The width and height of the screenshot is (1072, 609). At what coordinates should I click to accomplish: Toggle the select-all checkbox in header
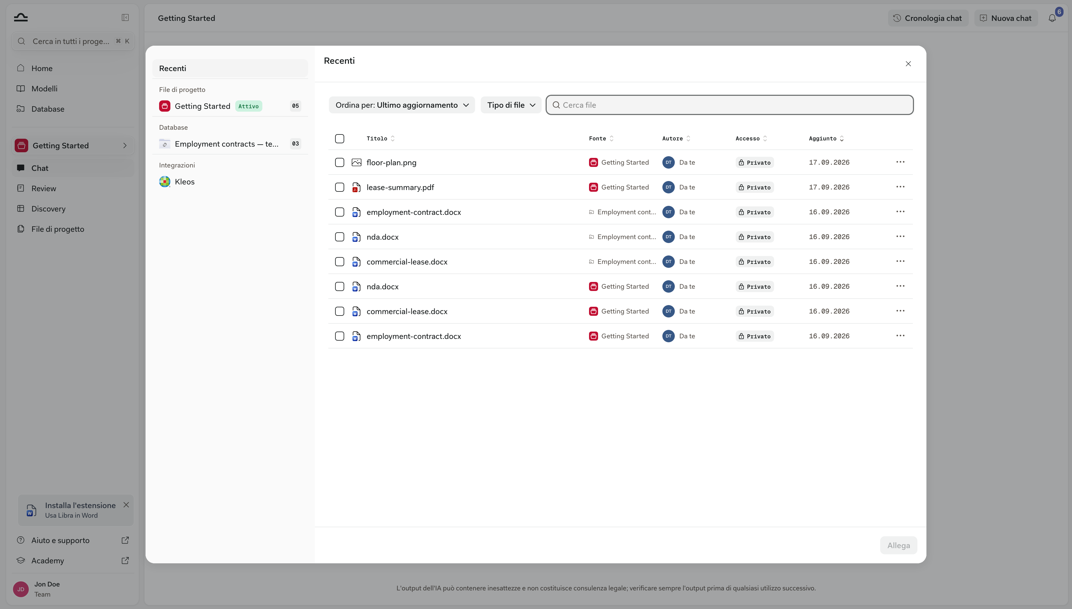tap(340, 138)
